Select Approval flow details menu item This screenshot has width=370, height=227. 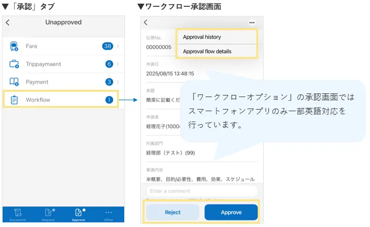[216, 51]
